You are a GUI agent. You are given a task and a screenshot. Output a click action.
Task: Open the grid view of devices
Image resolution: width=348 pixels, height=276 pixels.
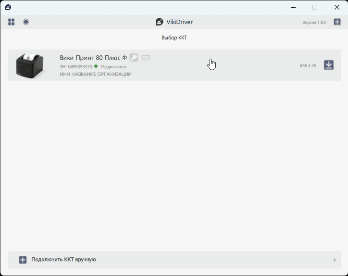[11, 22]
